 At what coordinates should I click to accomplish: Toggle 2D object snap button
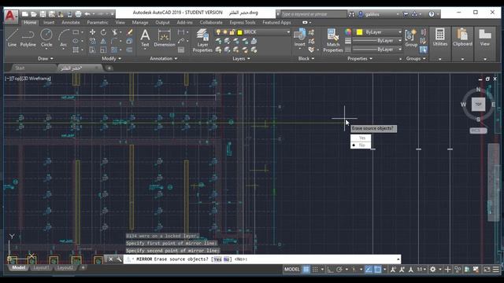tap(378, 270)
